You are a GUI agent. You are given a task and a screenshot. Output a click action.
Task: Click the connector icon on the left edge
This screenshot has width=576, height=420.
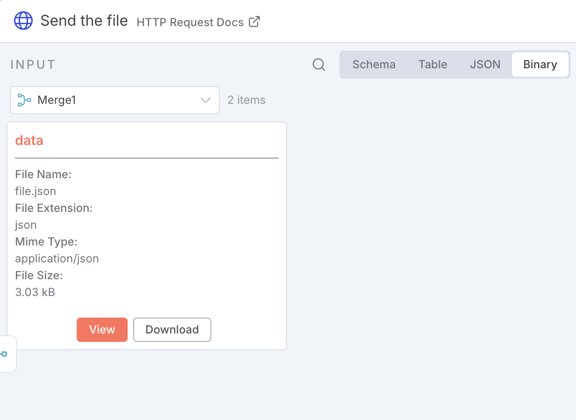pos(4,354)
